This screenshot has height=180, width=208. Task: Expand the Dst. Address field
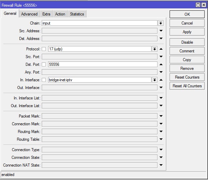161,39
